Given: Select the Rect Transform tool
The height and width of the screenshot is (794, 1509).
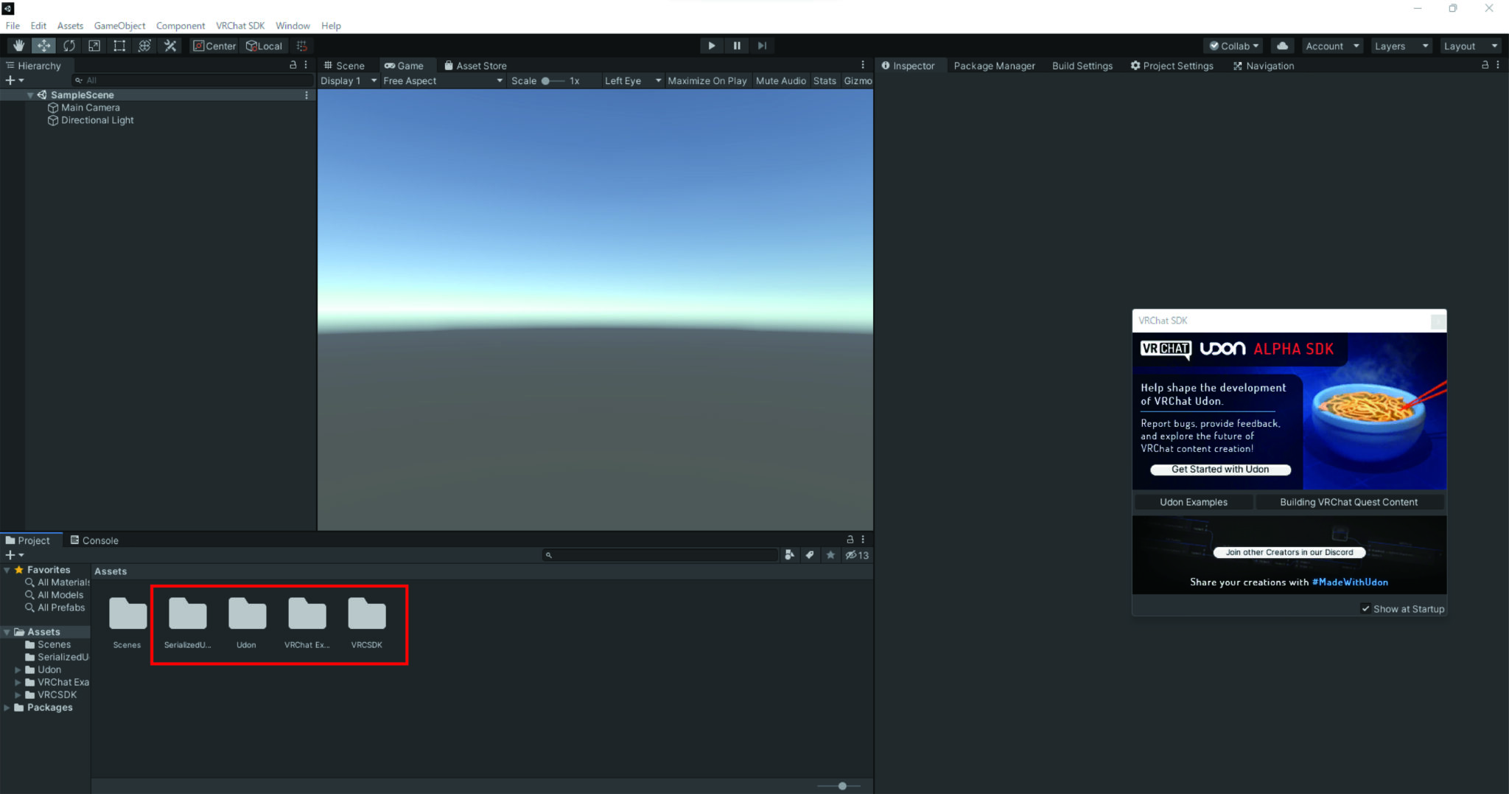Looking at the screenshot, I should pyautogui.click(x=119, y=46).
